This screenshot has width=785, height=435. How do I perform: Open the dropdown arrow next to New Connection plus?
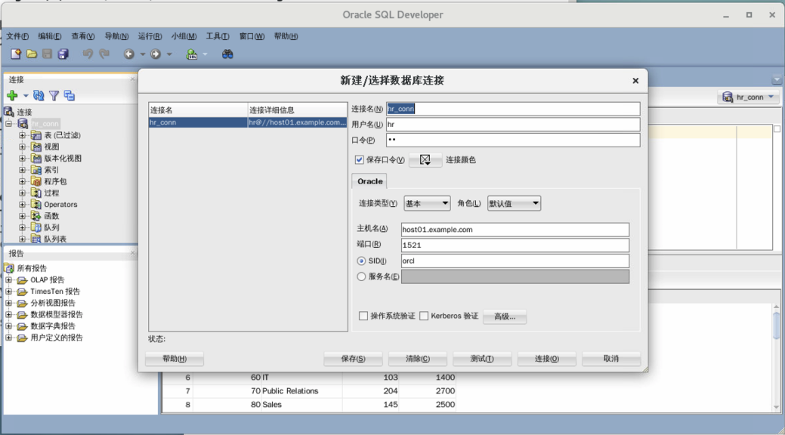click(x=26, y=96)
